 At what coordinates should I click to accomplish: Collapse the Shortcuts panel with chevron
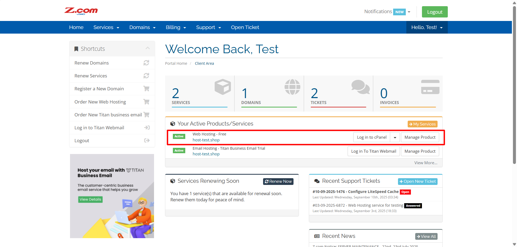pos(148,48)
